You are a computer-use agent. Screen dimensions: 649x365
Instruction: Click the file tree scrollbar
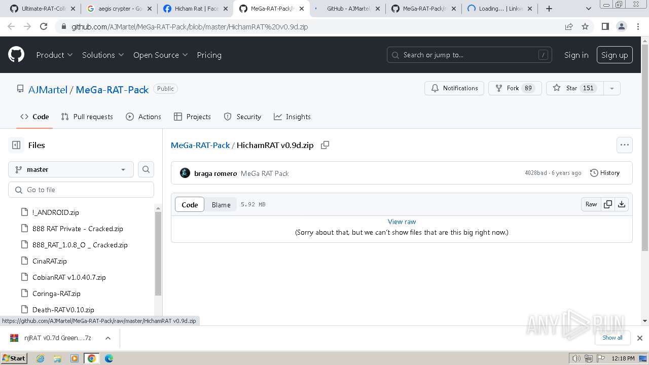(x=158, y=253)
